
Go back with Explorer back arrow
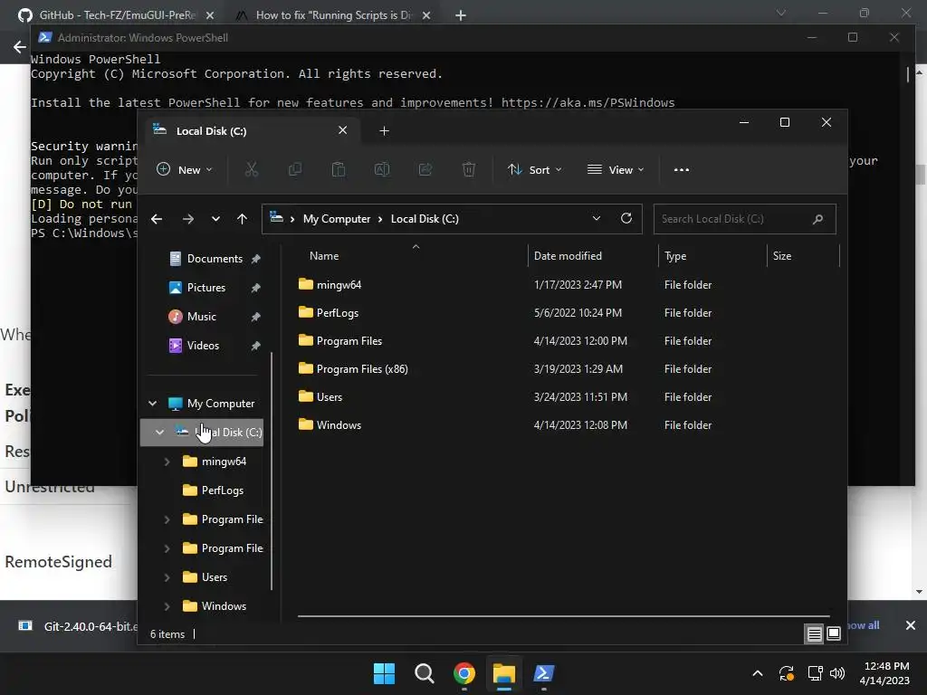point(157,219)
